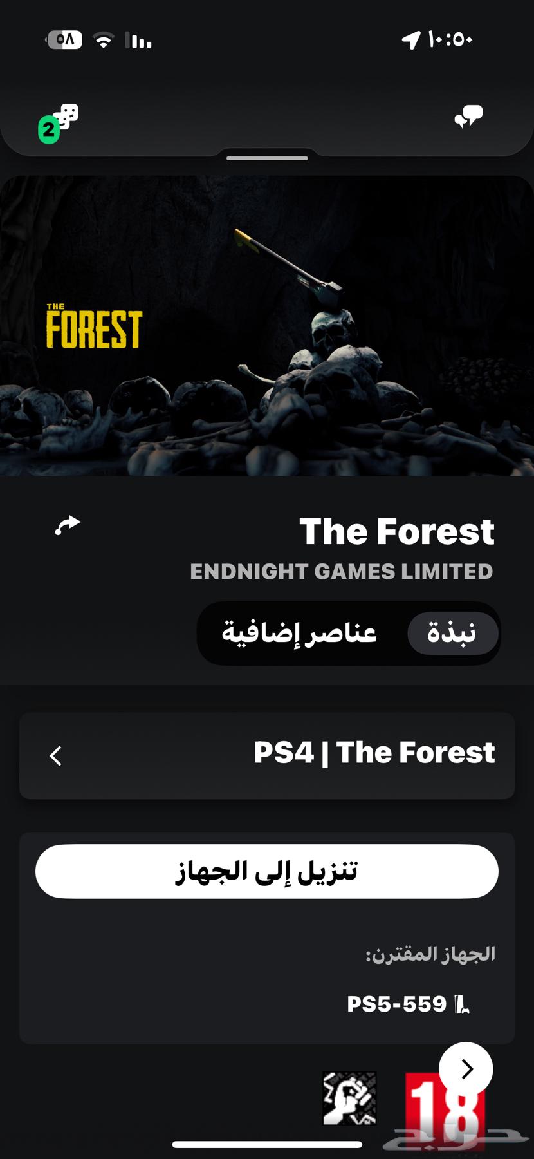Tap the PS5 console icon beside PS5-559

click(x=462, y=1004)
